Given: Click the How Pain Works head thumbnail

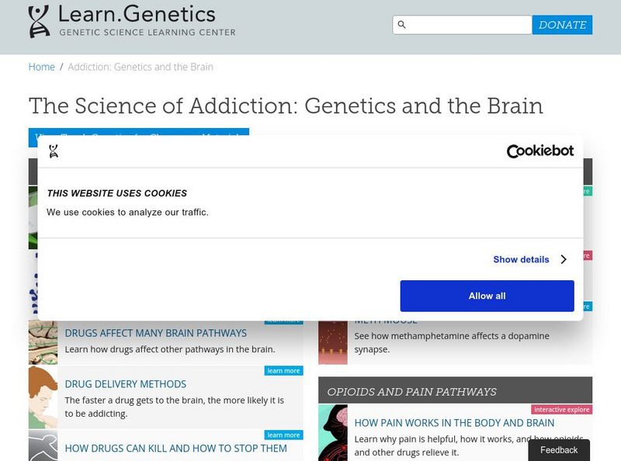Looking at the screenshot, I should [333, 432].
